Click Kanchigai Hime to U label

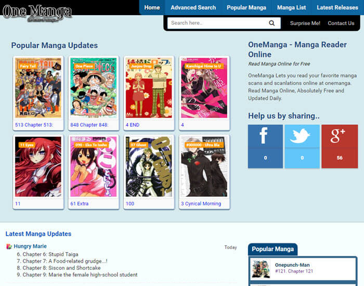click(203, 66)
